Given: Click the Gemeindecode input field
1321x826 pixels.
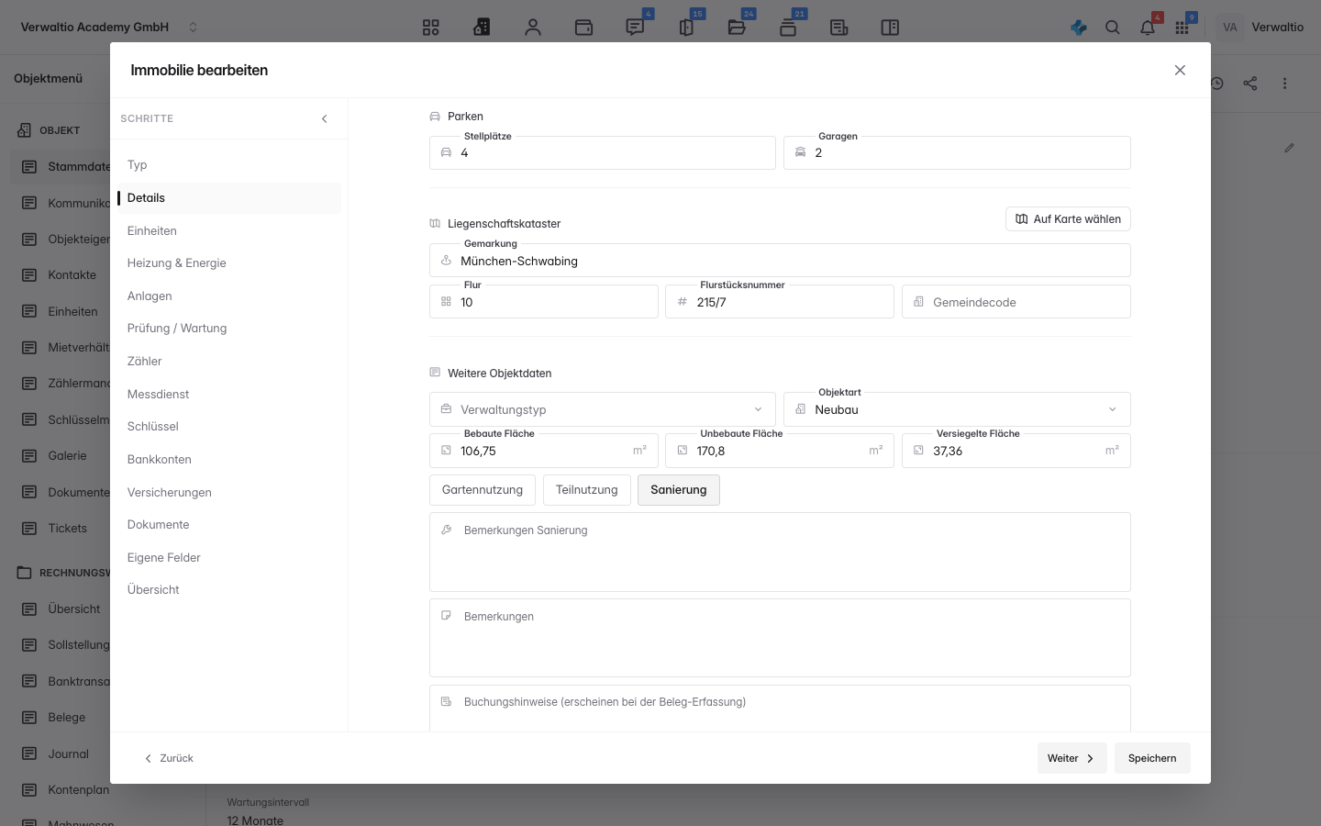Looking at the screenshot, I should pyautogui.click(x=1016, y=302).
